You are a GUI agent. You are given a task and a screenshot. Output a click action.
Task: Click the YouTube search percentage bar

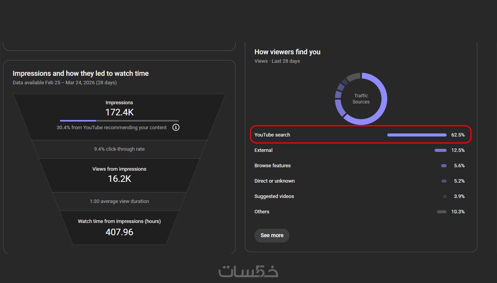pyautogui.click(x=417, y=135)
